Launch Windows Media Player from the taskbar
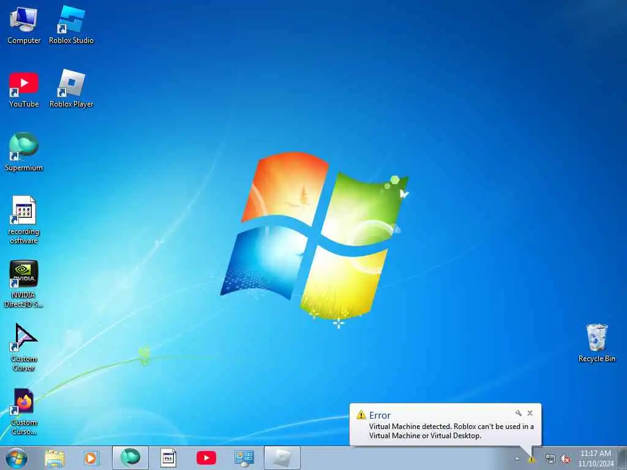 91,458
